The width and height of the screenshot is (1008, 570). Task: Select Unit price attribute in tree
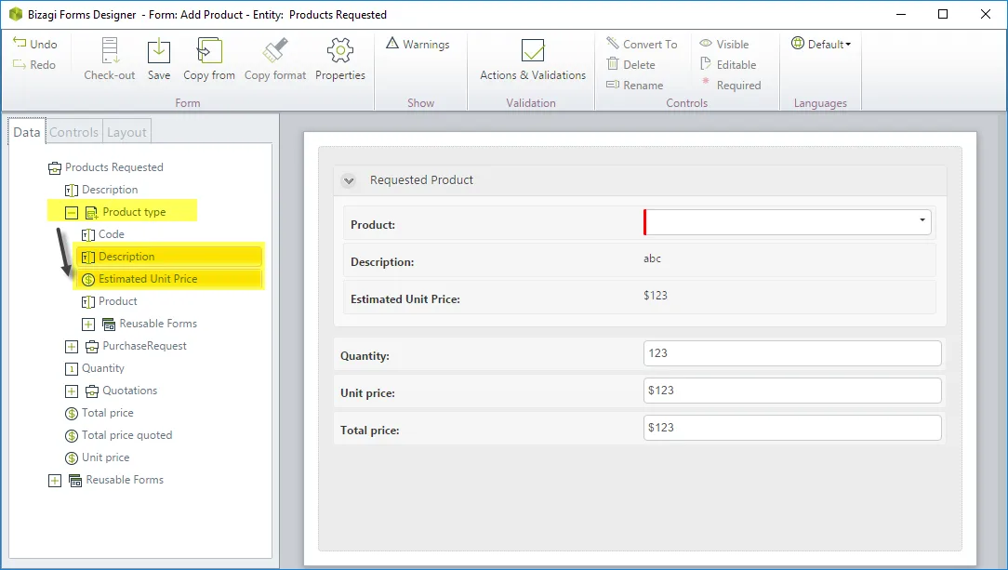[x=97, y=457]
